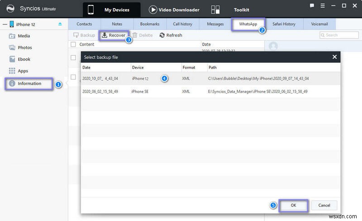Viewport: 362px width, 221px height.
Task: Open Ebook in the sidebar
Action: 19,59
